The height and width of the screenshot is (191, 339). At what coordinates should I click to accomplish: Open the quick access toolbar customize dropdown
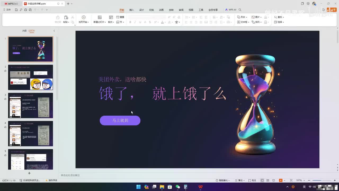tap(47, 10)
